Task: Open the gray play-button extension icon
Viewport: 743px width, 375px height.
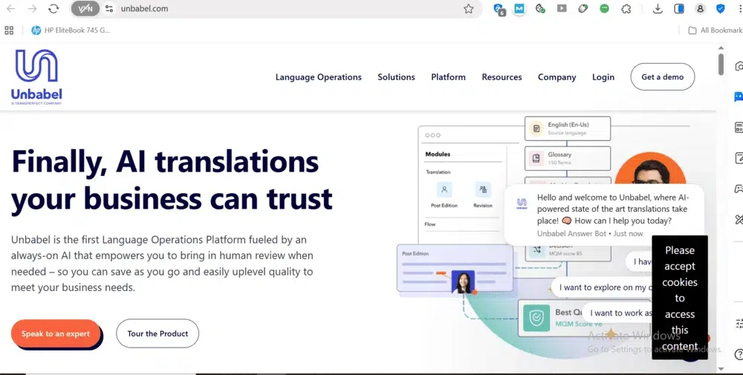Action: [562, 8]
